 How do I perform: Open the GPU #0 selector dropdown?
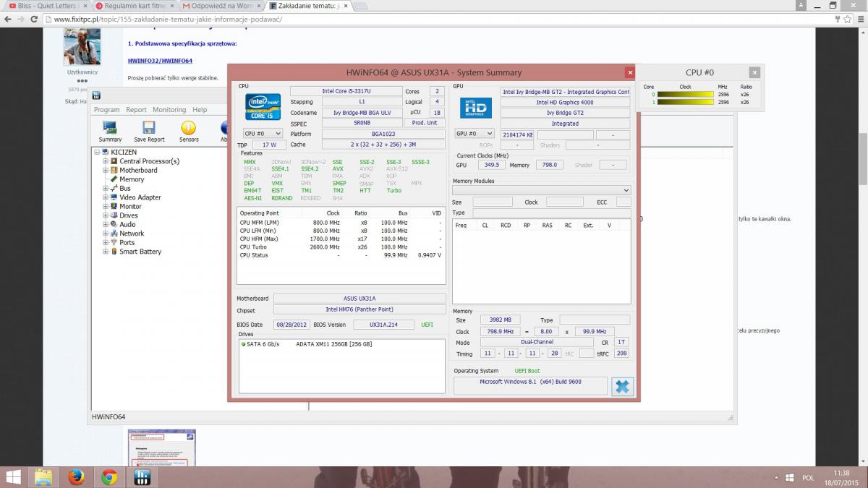(x=474, y=134)
